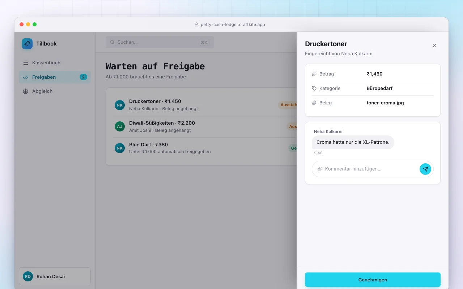This screenshot has height=289, width=463.
Task: Focus the Kommentar hinzufügen field
Action: (370, 169)
